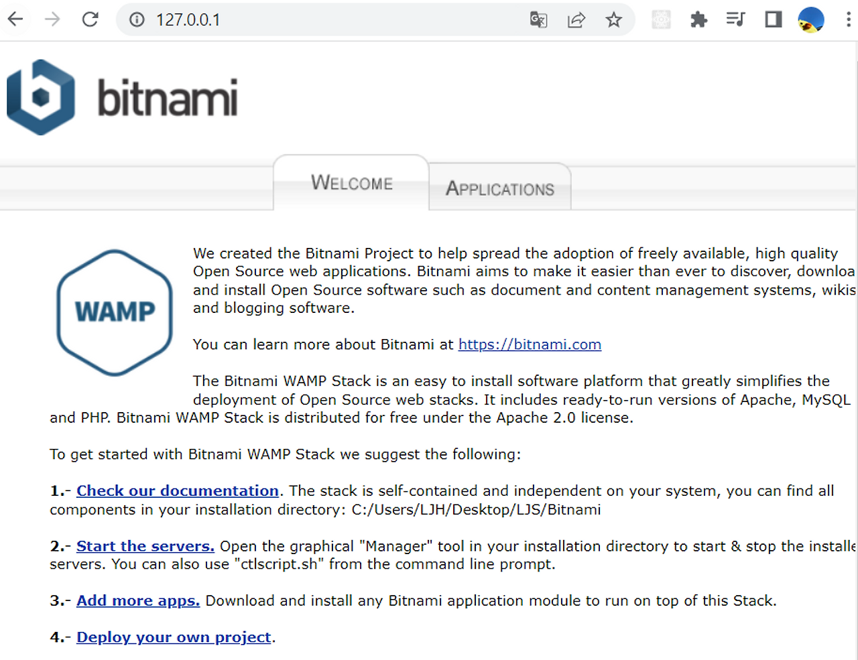Reload the page with the refresh icon
Screen dimensions: 858x660
click(90, 19)
